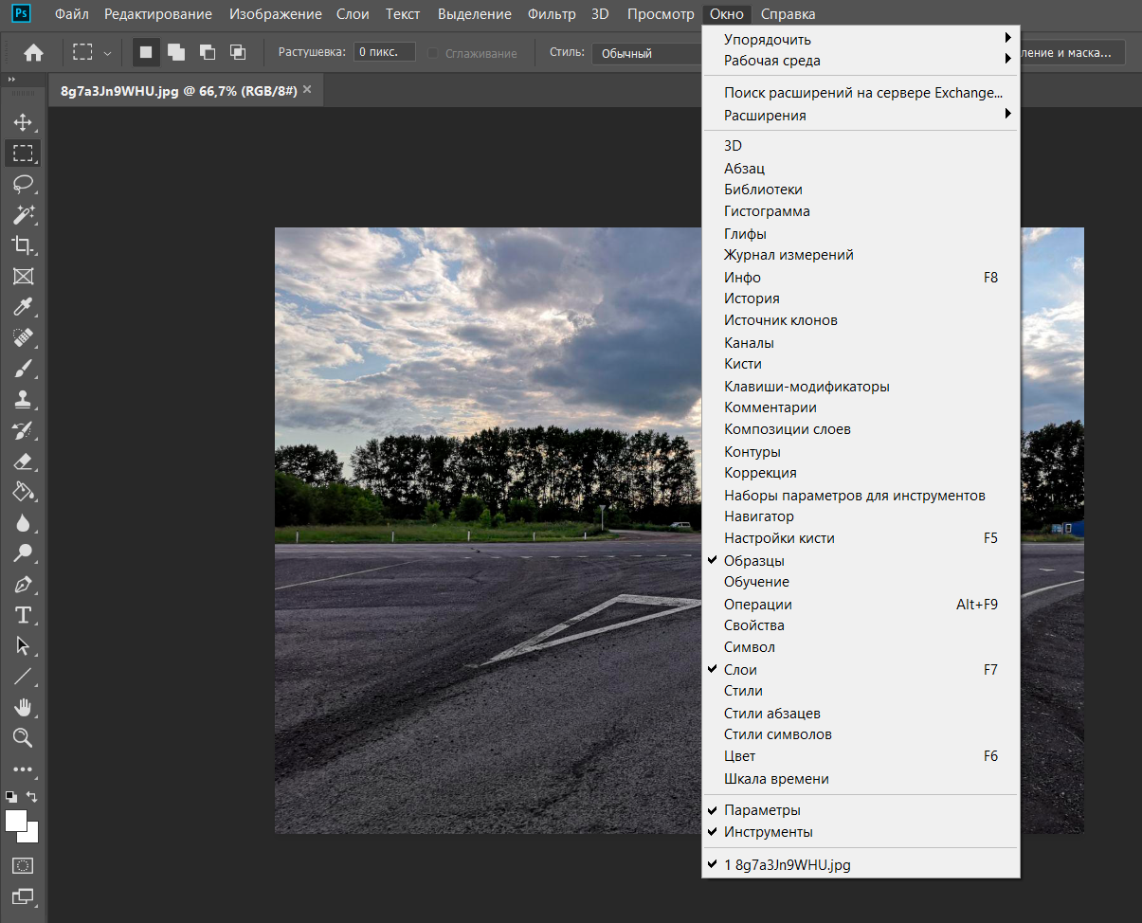Open the История panel from menu
The width and height of the screenshot is (1142, 923).
click(x=752, y=299)
